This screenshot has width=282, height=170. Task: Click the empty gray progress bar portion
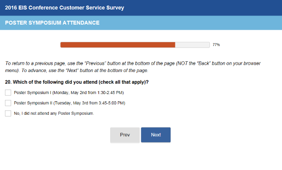click(193, 45)
